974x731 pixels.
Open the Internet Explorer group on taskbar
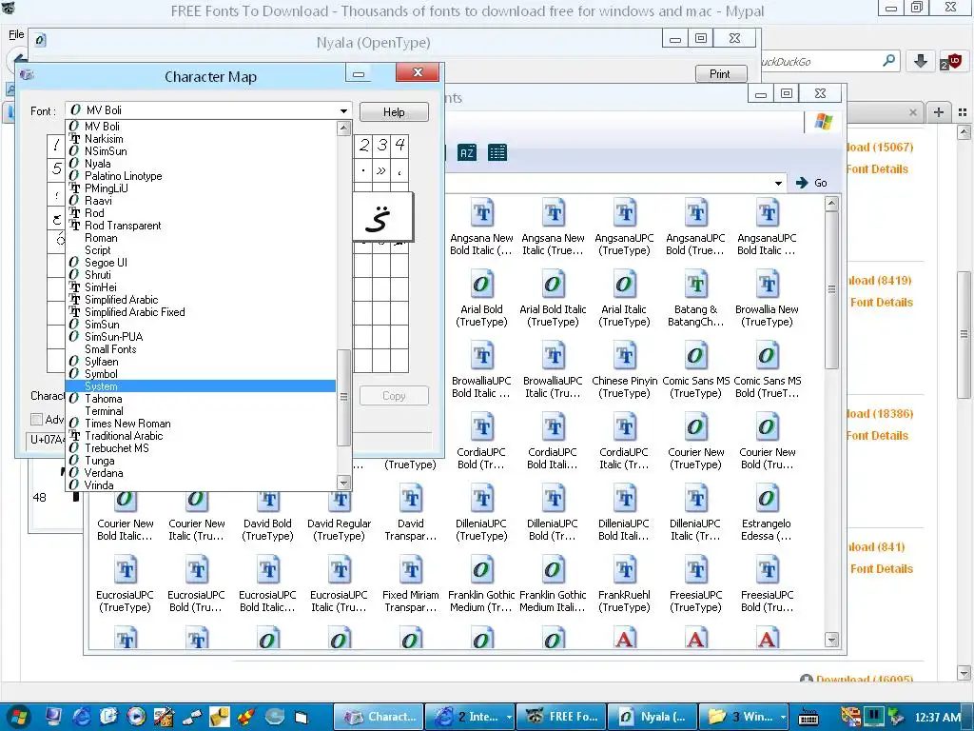[470, 717]
